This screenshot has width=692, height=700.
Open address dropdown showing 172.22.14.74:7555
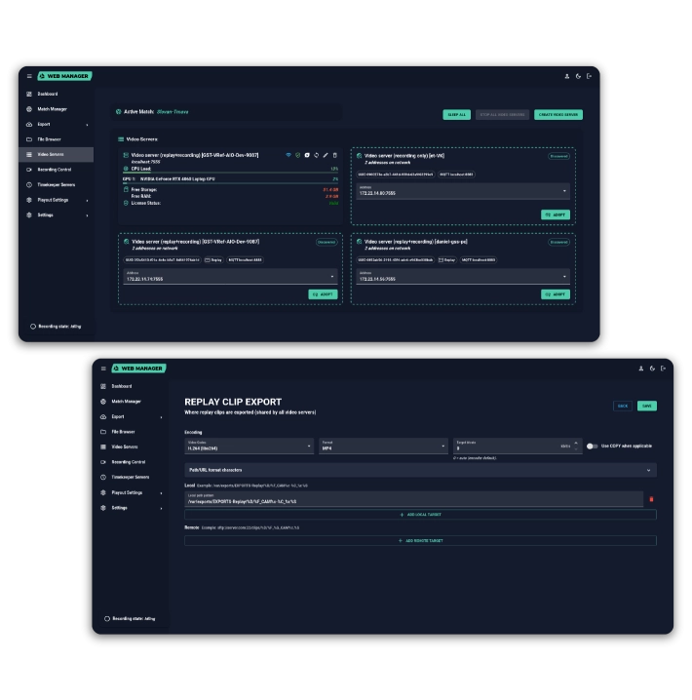tap(230, 277)
